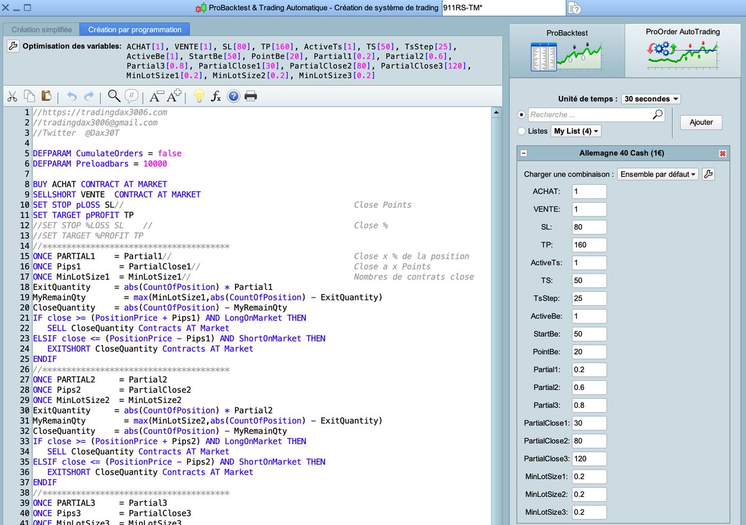The width and height of the screenshot is (746, 525).
Task: Click the PartialClose3 value field showing 120
Action: [x=589, y=458]
